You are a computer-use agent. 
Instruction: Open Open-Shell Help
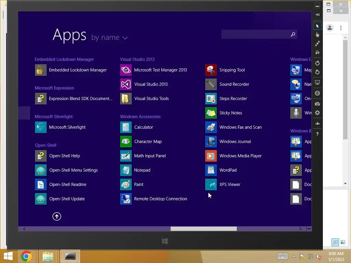pyautogui.click(x=58, y=156)
